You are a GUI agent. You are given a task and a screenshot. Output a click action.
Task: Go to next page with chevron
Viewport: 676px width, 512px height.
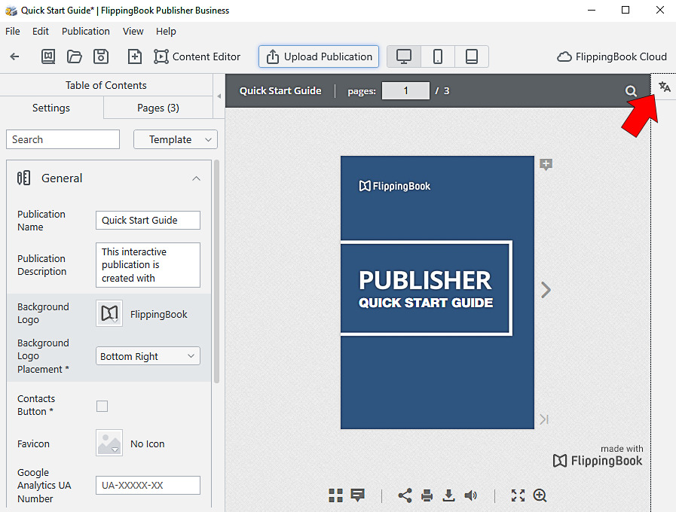point(546,290)
